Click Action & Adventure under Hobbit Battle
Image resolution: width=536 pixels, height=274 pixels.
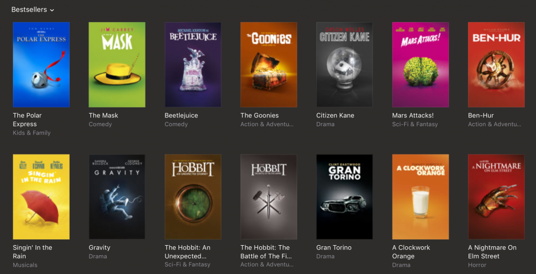(267, 265)
